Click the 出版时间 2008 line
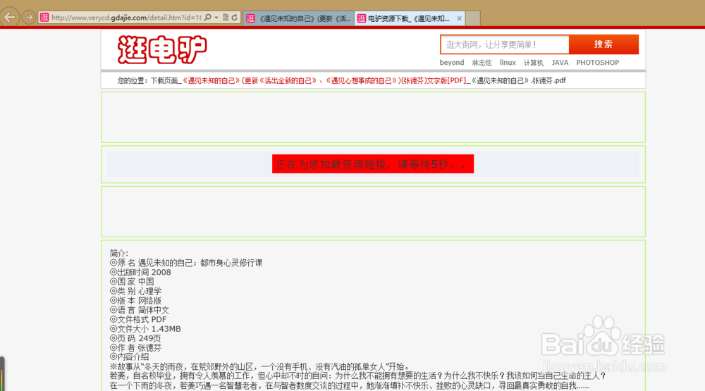 (140, 273)
